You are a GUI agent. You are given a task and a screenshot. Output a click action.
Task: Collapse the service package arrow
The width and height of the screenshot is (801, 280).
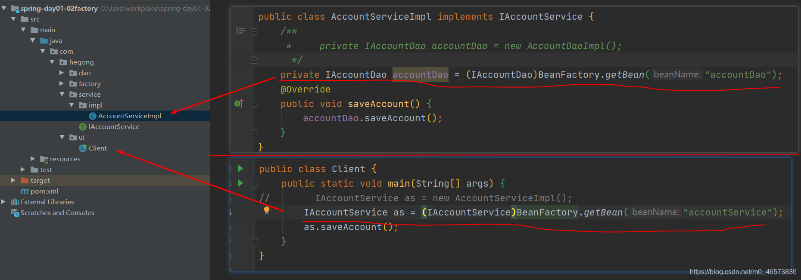coord(62,94)
